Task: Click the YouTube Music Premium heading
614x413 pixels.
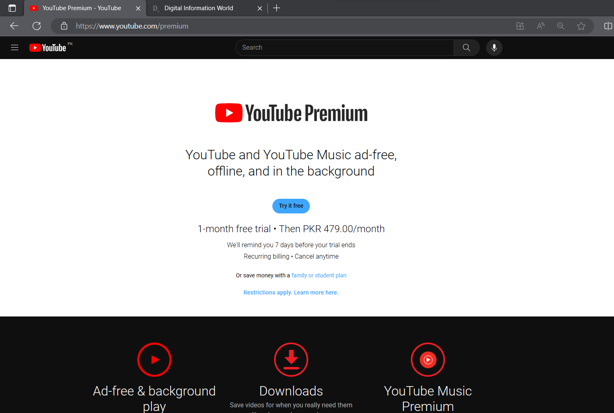Action: (x=428, y=398)
